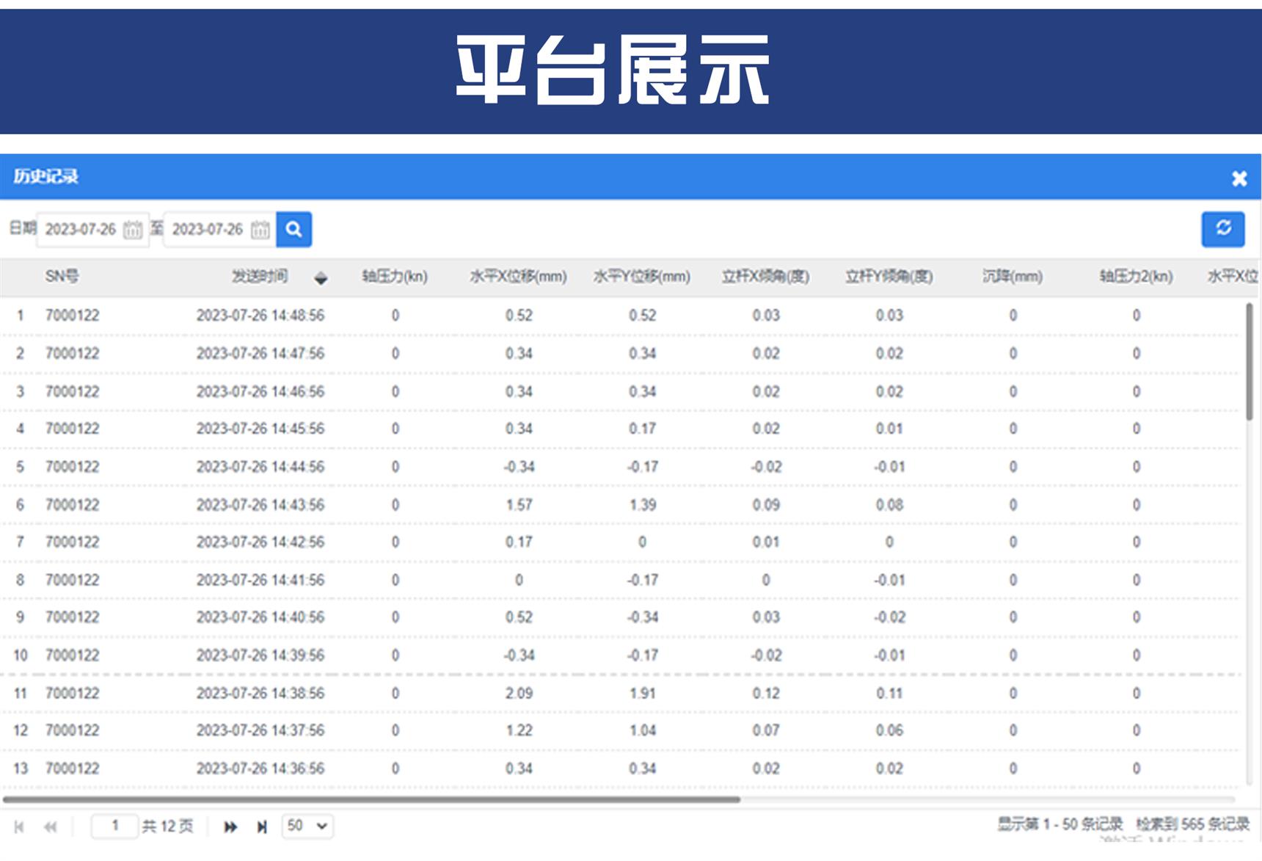The height and width of the screenshot is (861, 1262).
Task: Go to the next page
Action: (230, 827)
